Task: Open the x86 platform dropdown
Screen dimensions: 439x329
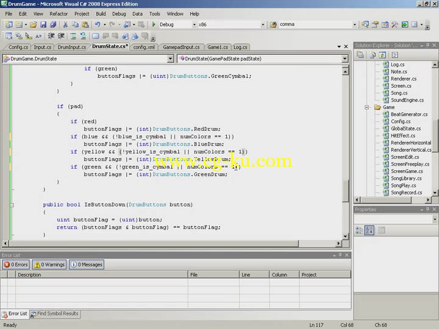Action: (x=263, y=24)
